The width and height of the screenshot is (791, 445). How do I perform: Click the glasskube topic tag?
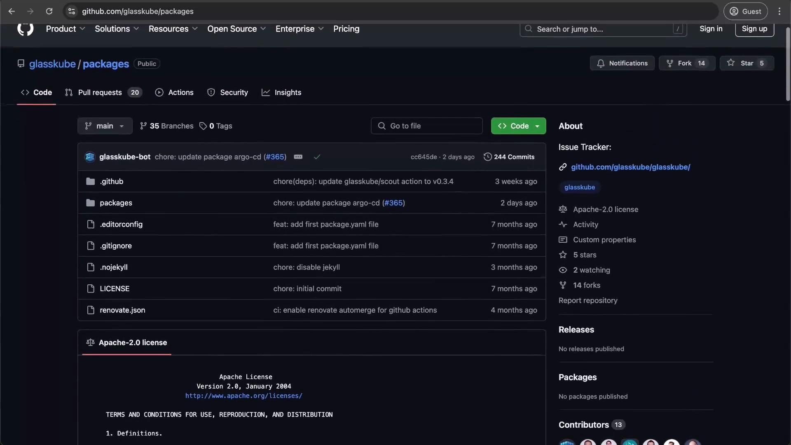coord(579,187)
